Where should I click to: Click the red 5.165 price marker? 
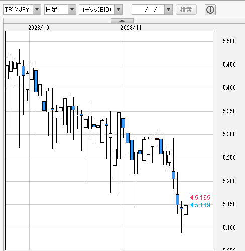pos(200,198)
